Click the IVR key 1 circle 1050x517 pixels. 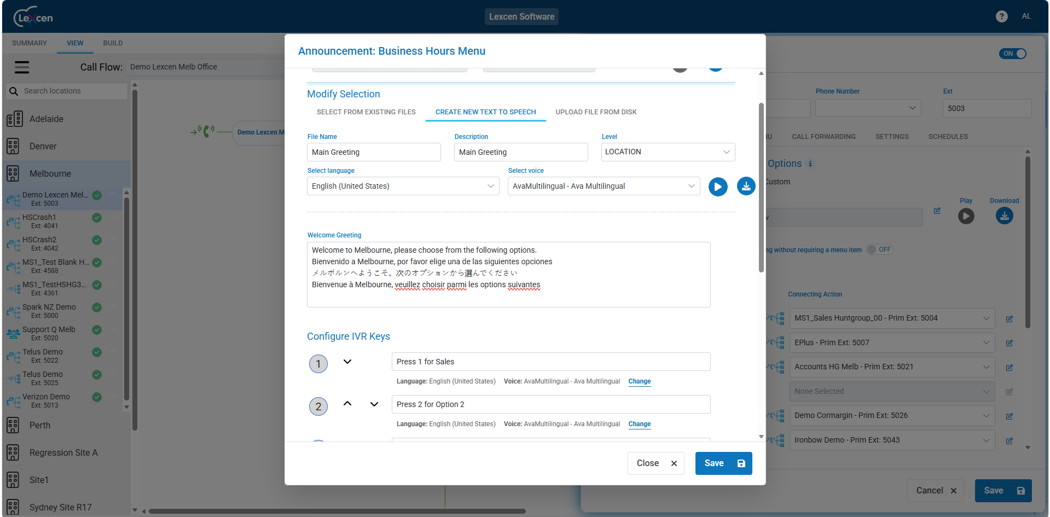pyautogui.click(x=318, y=364)
